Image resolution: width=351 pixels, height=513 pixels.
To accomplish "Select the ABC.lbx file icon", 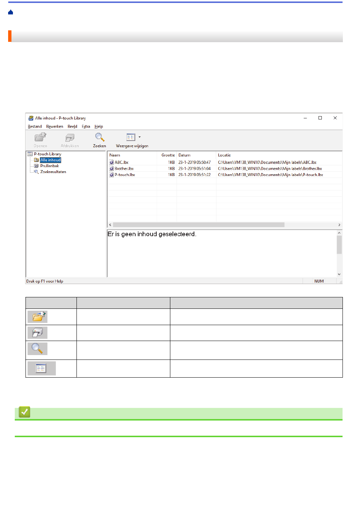I will click(x=112, y=162).
